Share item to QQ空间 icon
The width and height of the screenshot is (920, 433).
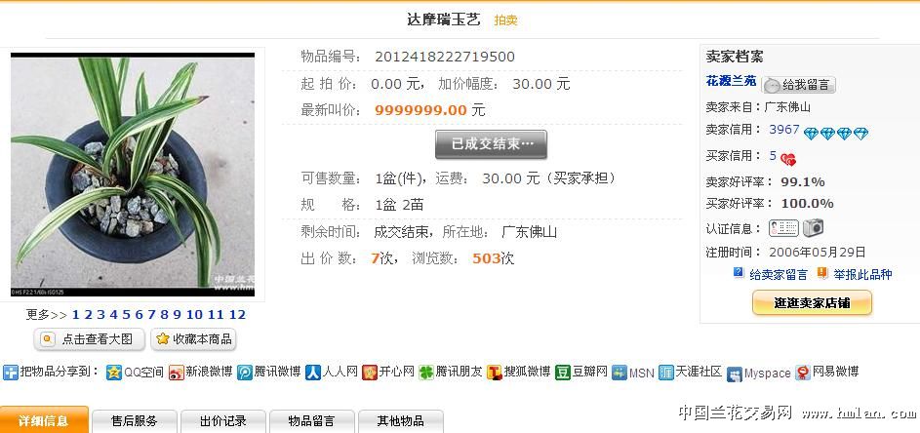114,372
